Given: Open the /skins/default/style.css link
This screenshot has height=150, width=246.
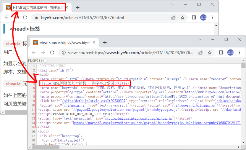Looking at the screenshot, I should click(x=94, y=101).
